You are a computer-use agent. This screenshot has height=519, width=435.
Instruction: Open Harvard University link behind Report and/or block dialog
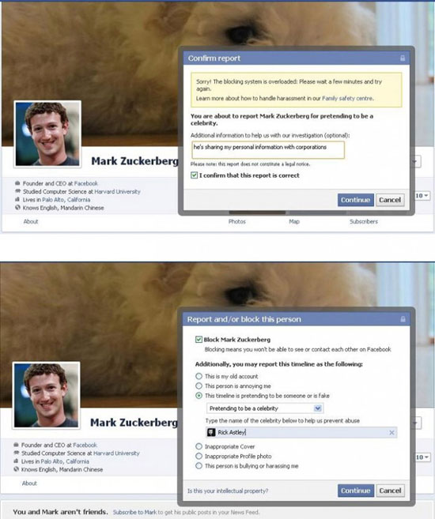(x=116, y=453)
